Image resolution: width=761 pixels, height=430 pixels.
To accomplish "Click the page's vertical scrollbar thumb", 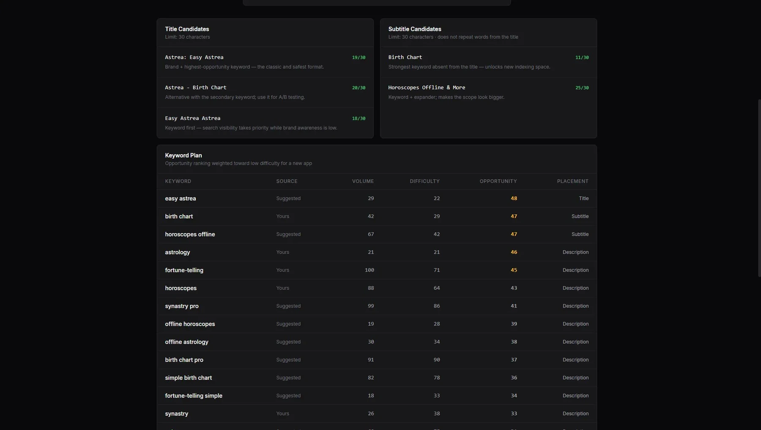I will click(759, 188).
